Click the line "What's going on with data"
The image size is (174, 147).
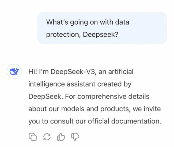click(88, 22)
